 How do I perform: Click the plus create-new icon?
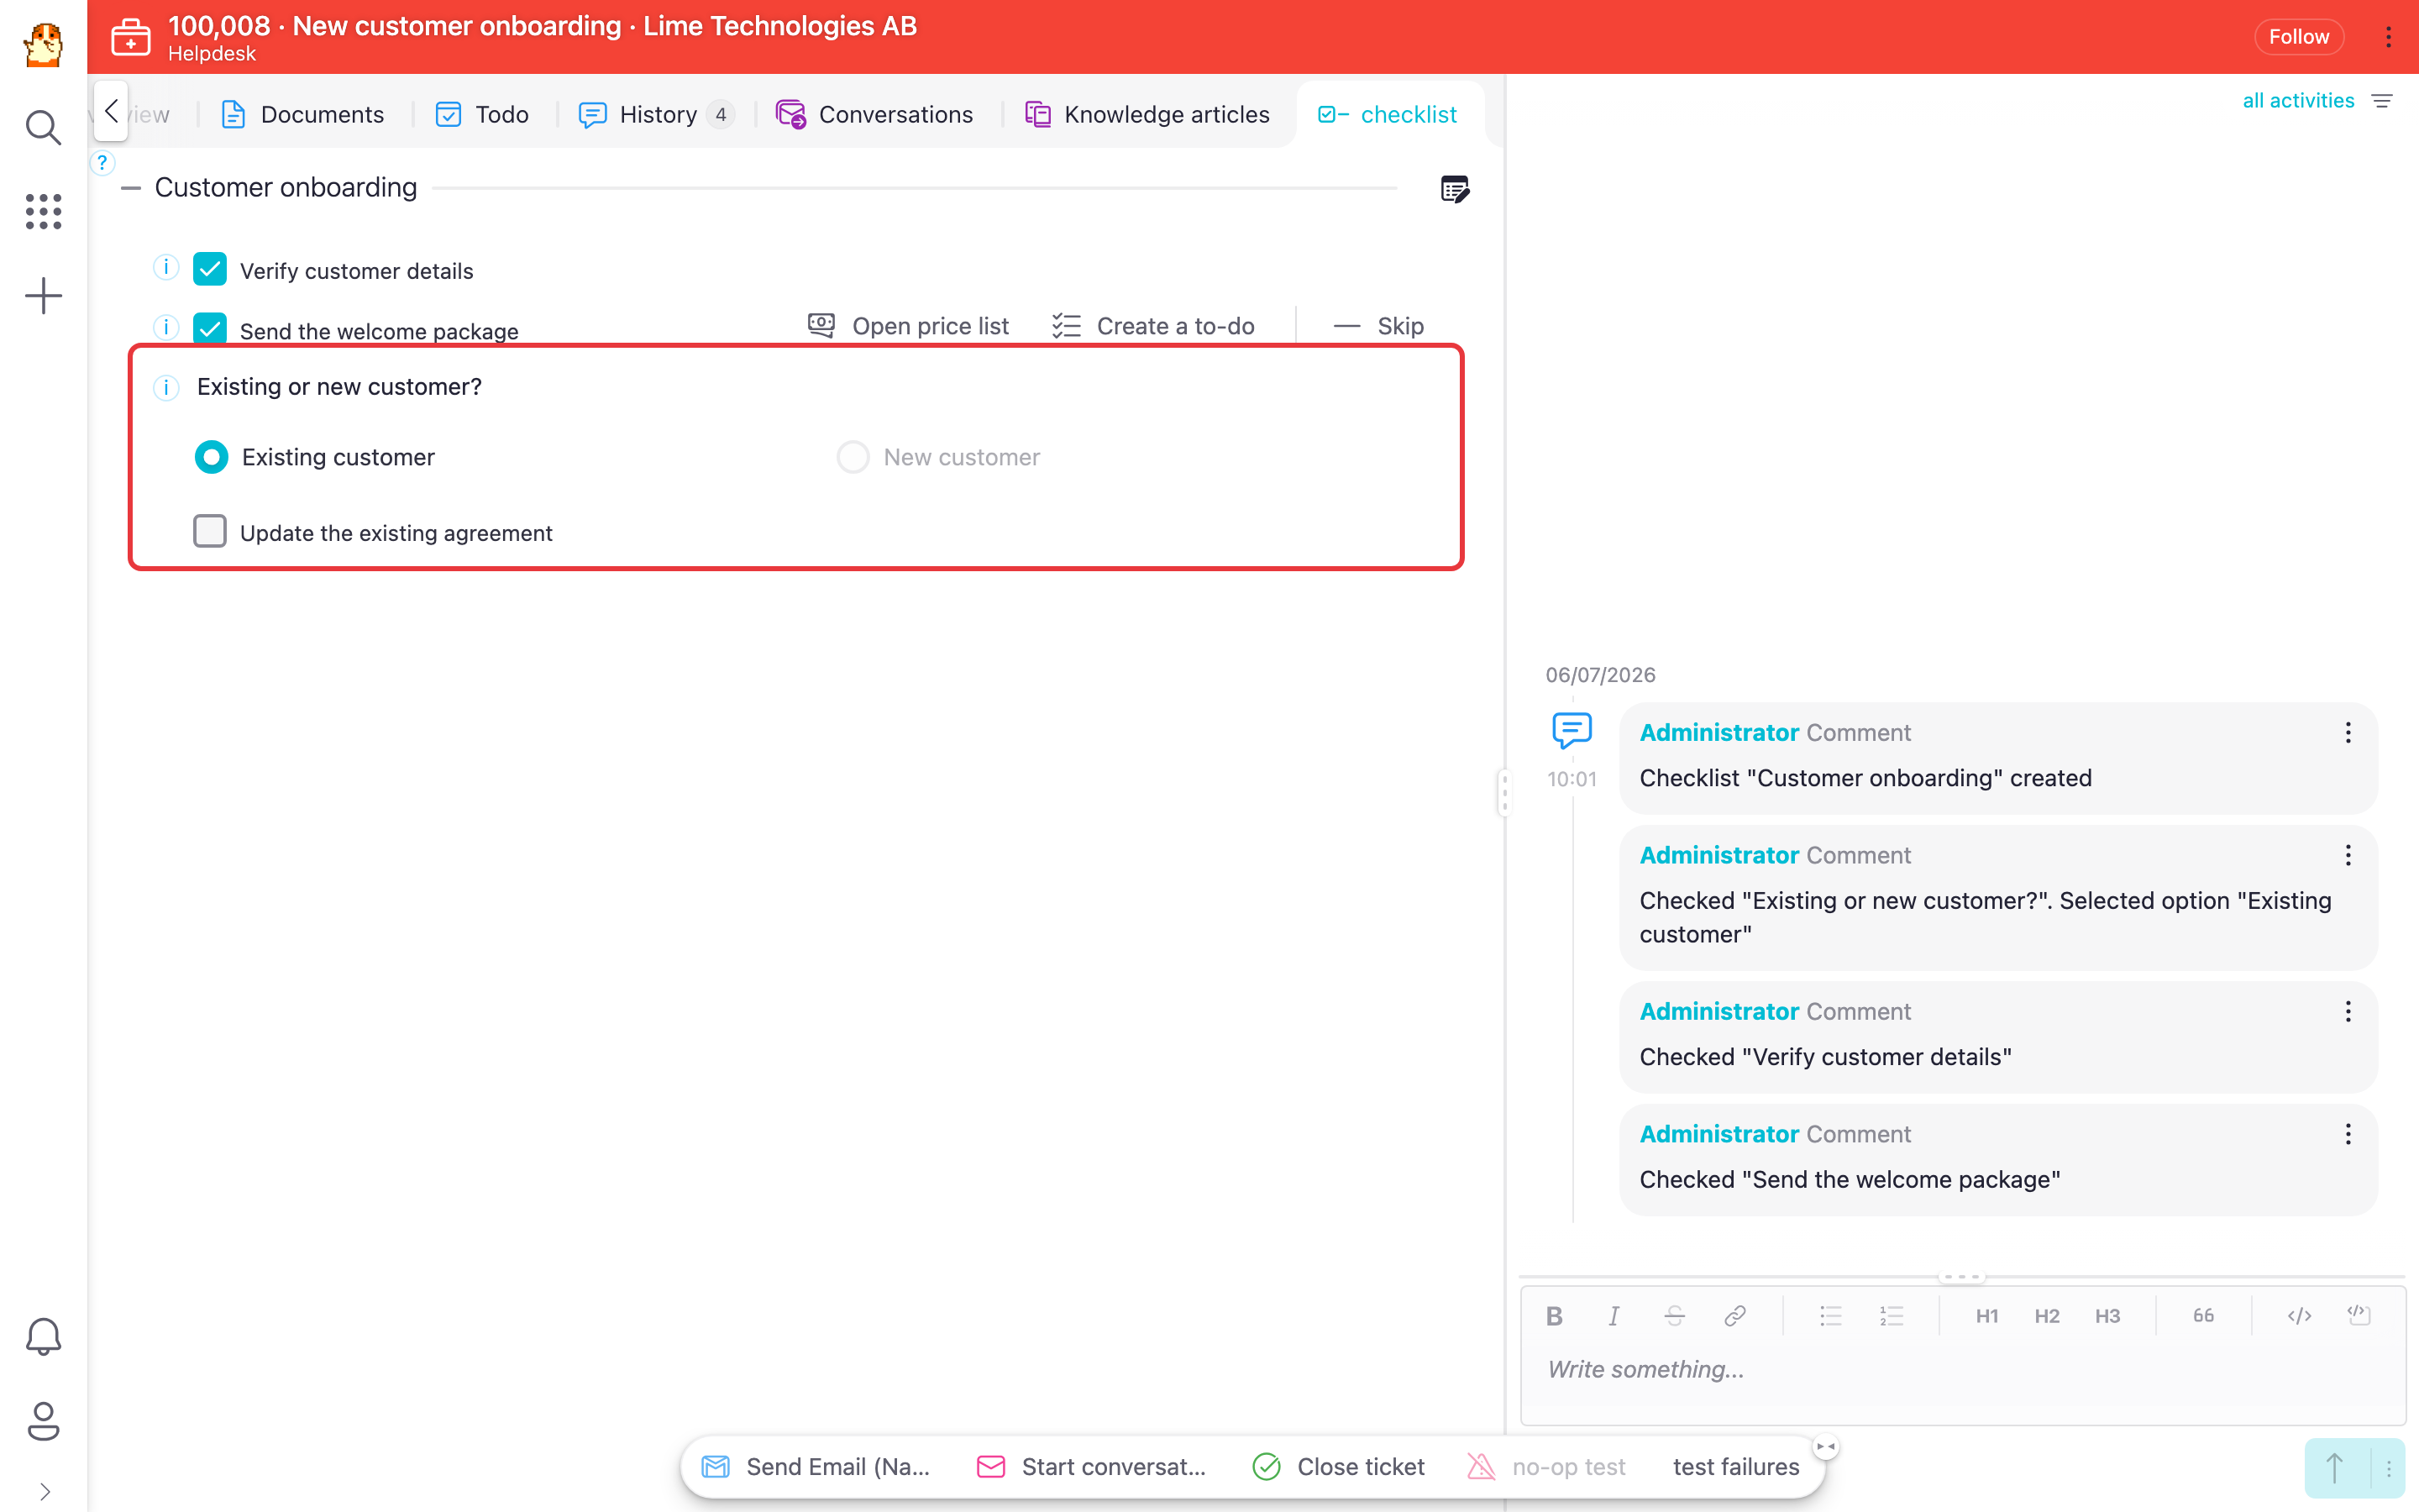(43, 296)
